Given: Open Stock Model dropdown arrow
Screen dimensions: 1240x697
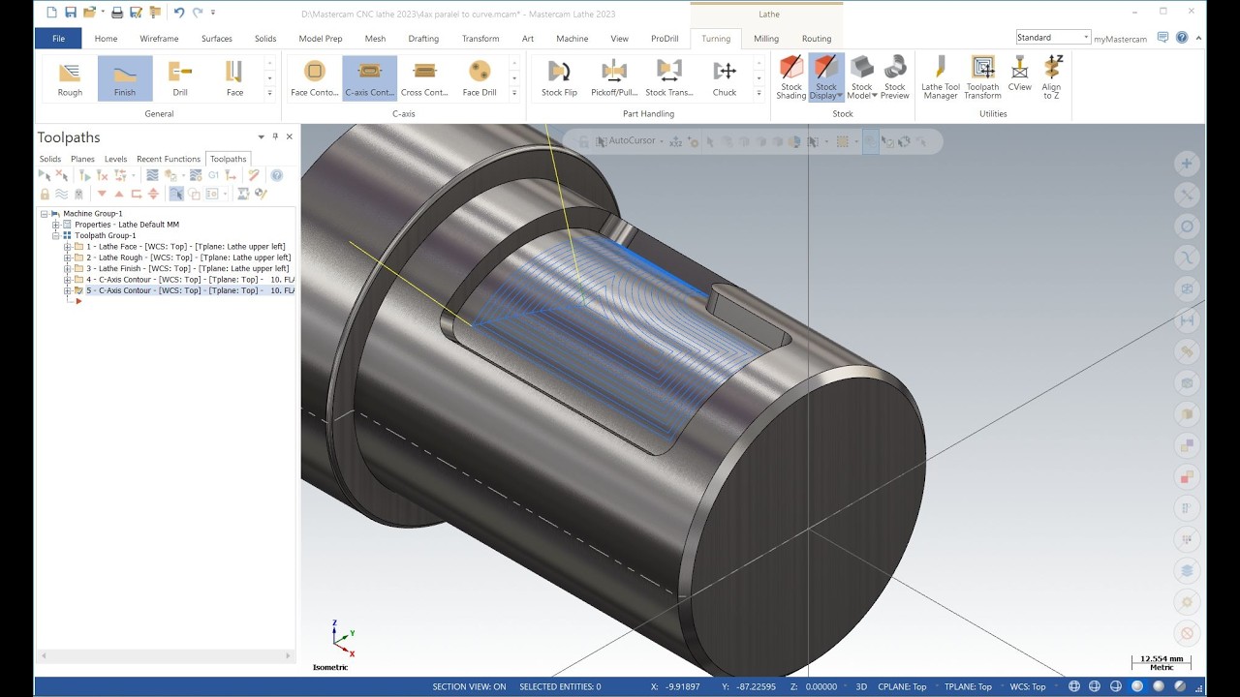Looking at the screenshot, I should [x=875, y=96].
